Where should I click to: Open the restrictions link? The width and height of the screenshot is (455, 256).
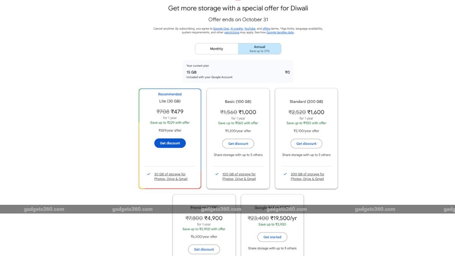pos(232,33)
